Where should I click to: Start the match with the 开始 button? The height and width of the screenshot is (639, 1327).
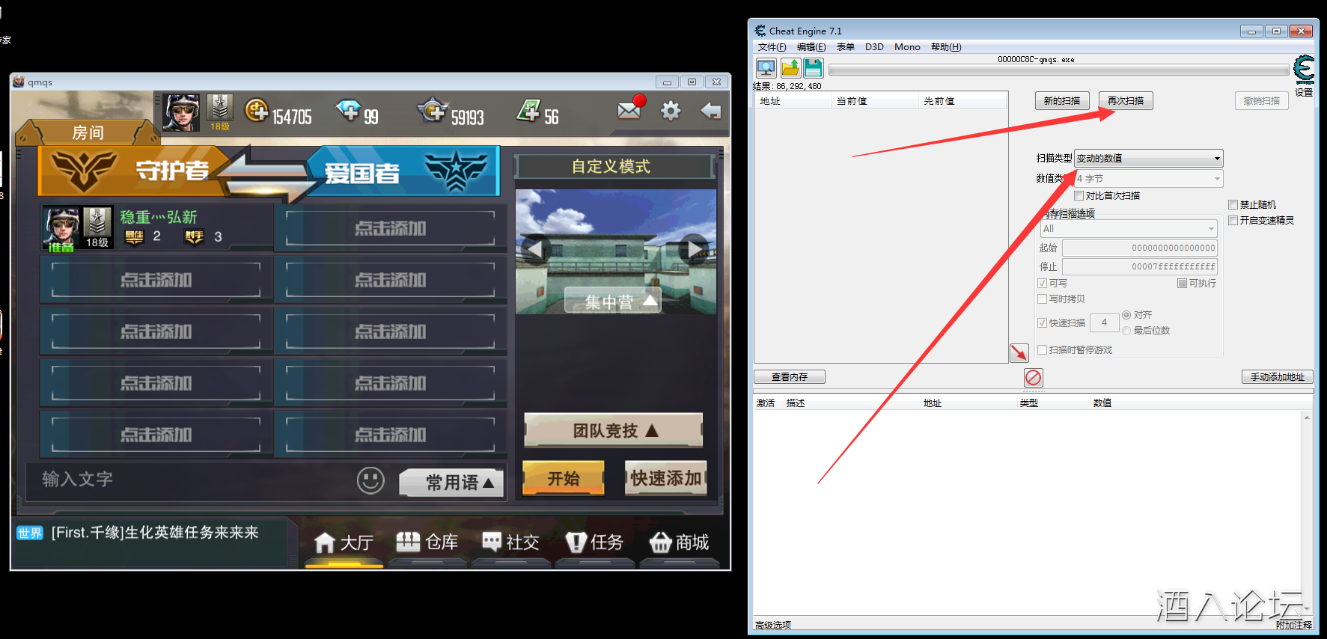564,478
